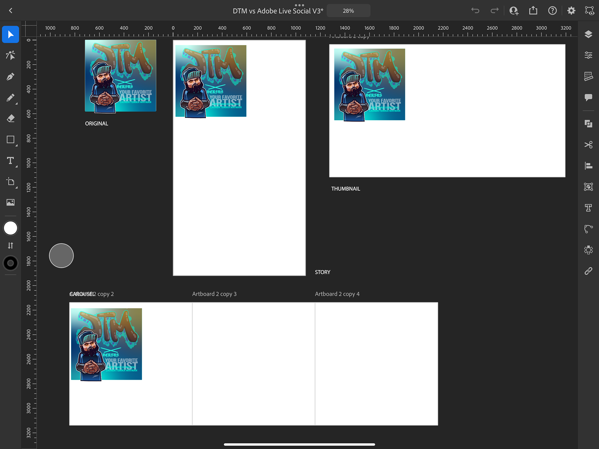Select the Pencil tool
Viewport: 599px width, 449px height.
11,98
